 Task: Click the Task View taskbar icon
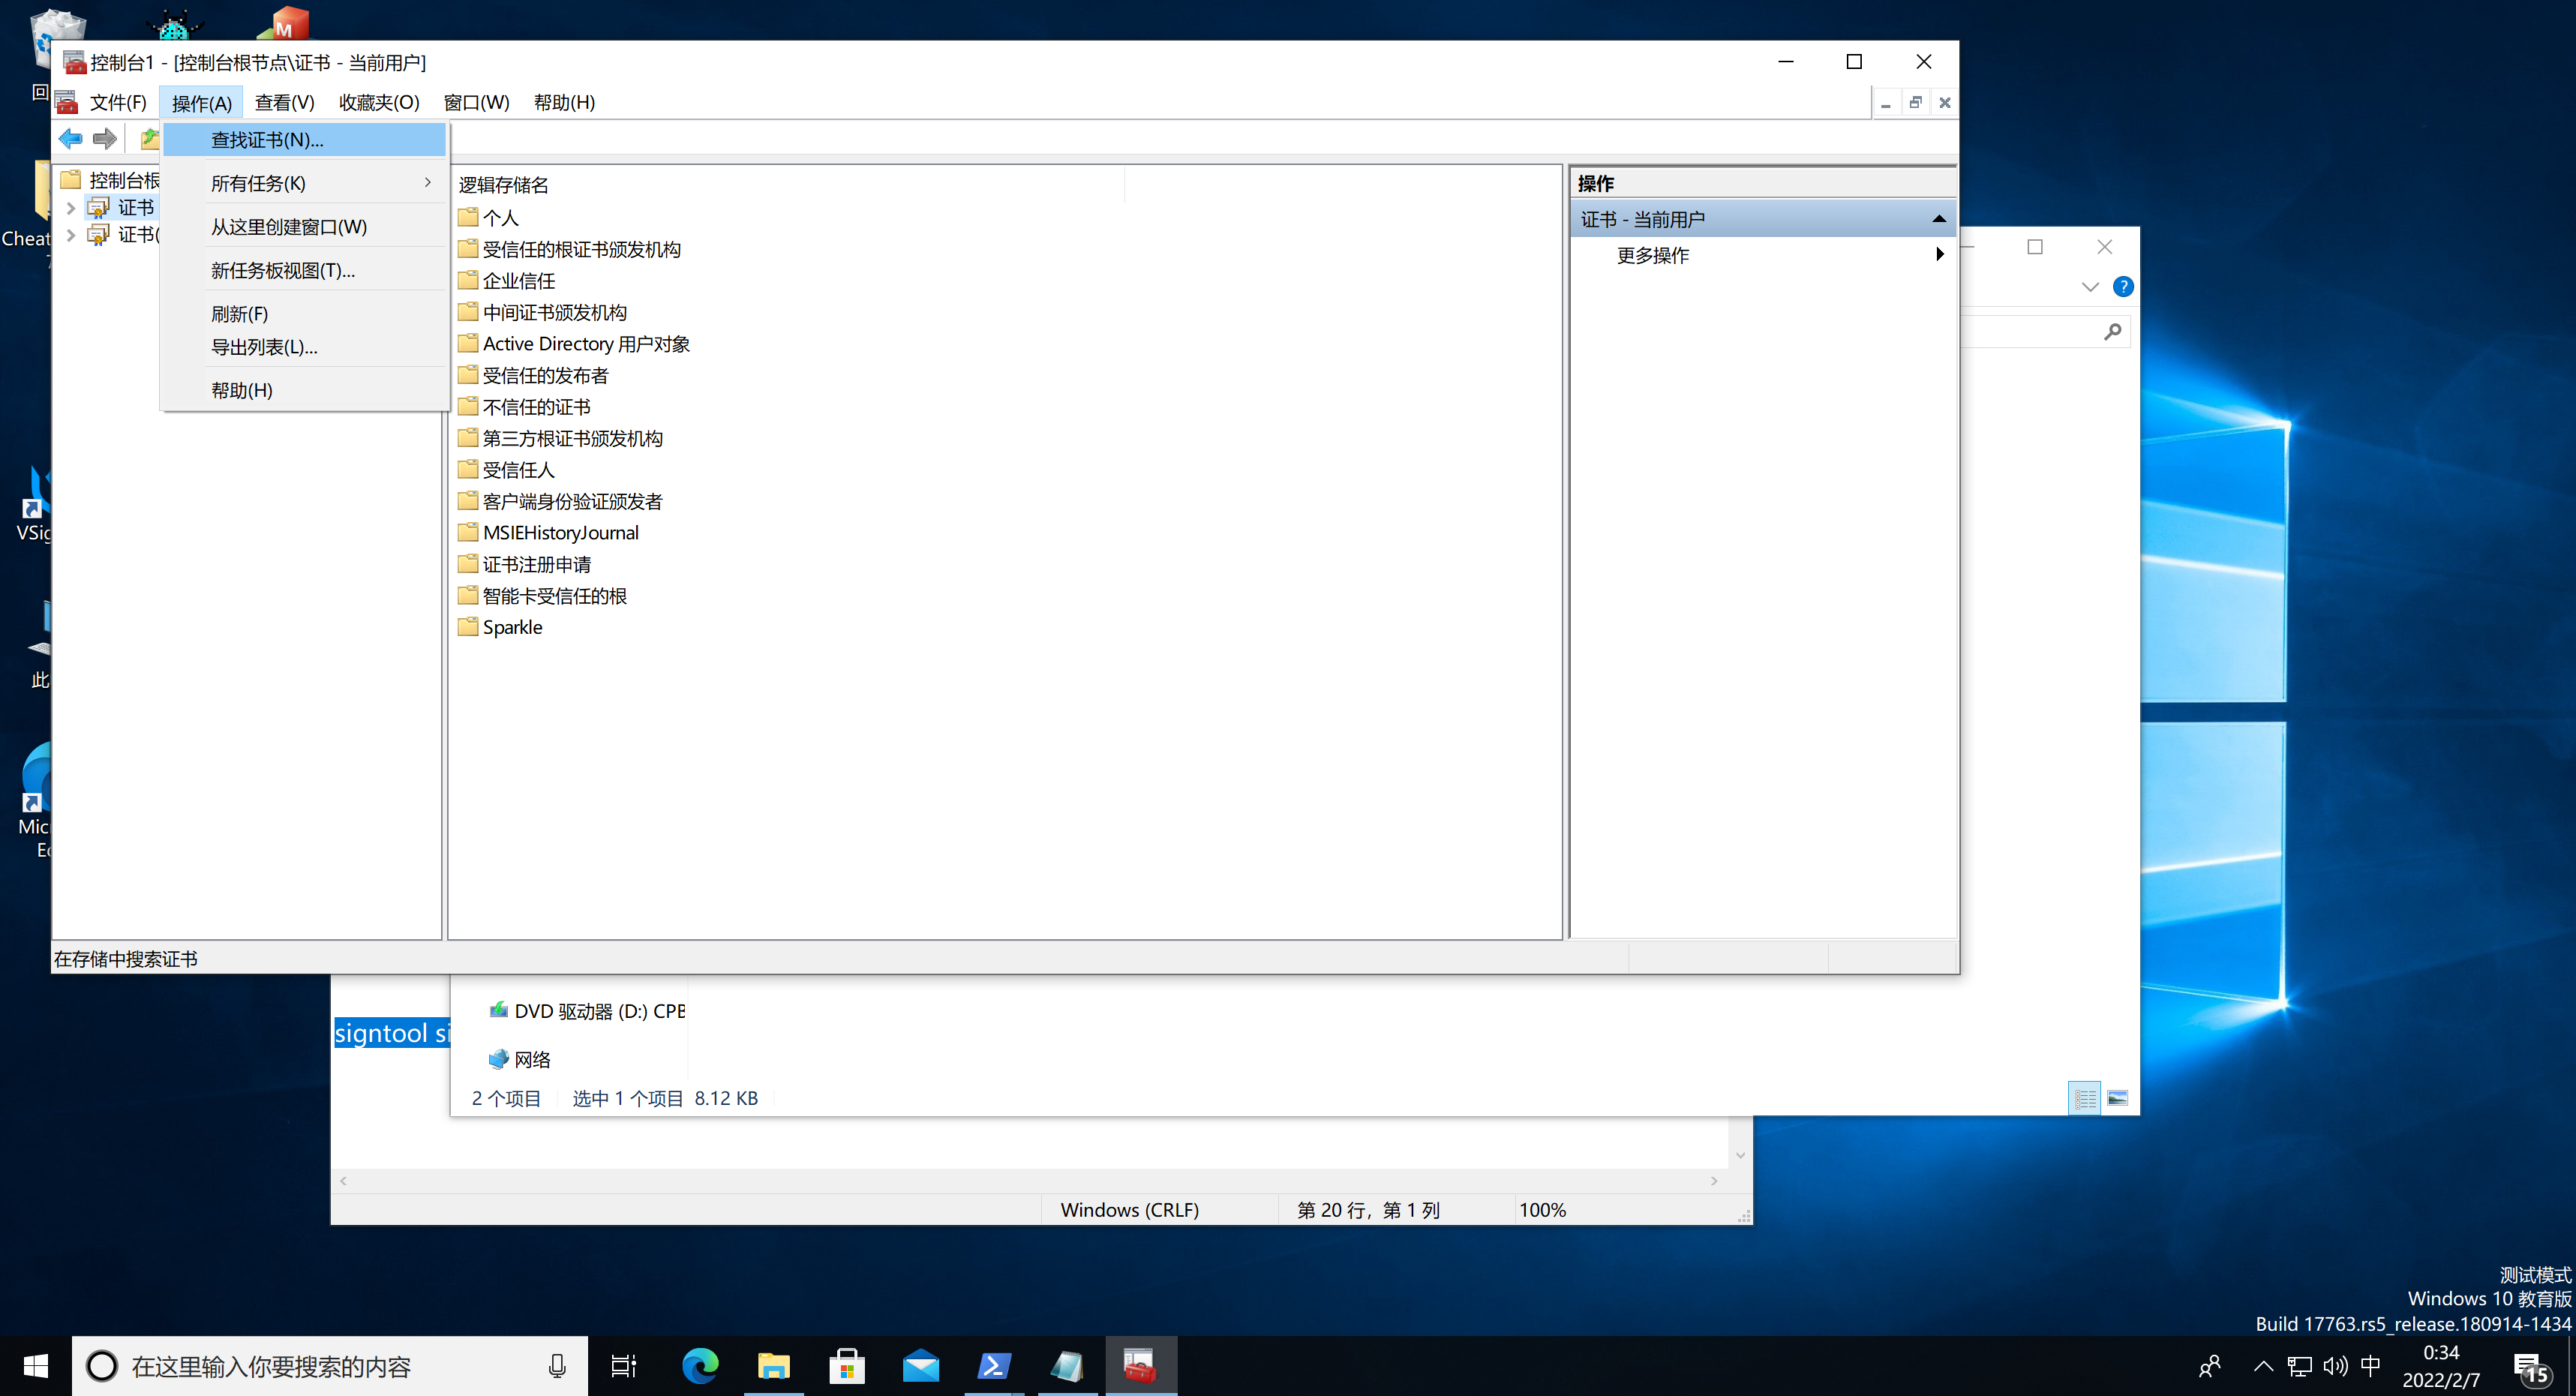tap(624, 1366)
